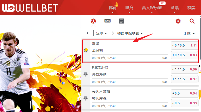
Task: Expand the 德国甲组联赛 league dropdown
Action: [130, 33]
